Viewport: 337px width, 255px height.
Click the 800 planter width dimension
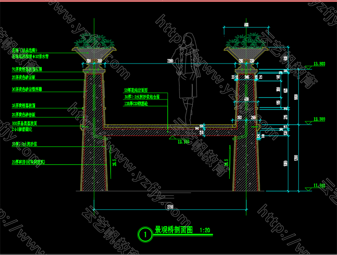246,25
